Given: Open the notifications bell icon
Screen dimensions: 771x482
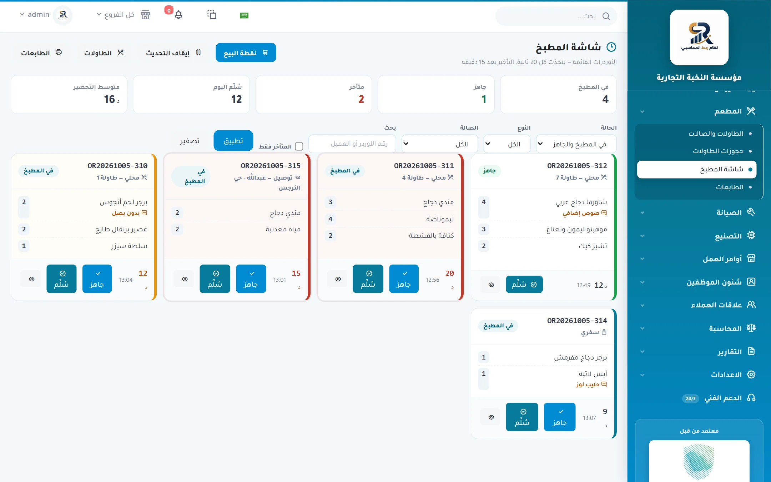Looking at the screenshot, I should [x=178, y=15].
